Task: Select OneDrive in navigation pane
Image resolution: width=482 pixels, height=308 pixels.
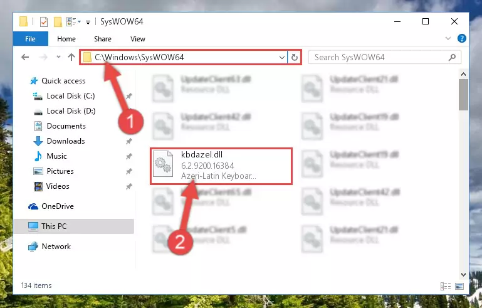Action: [58, 206]
